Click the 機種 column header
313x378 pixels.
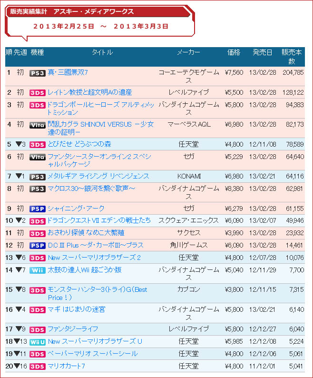tap(38, 52)
